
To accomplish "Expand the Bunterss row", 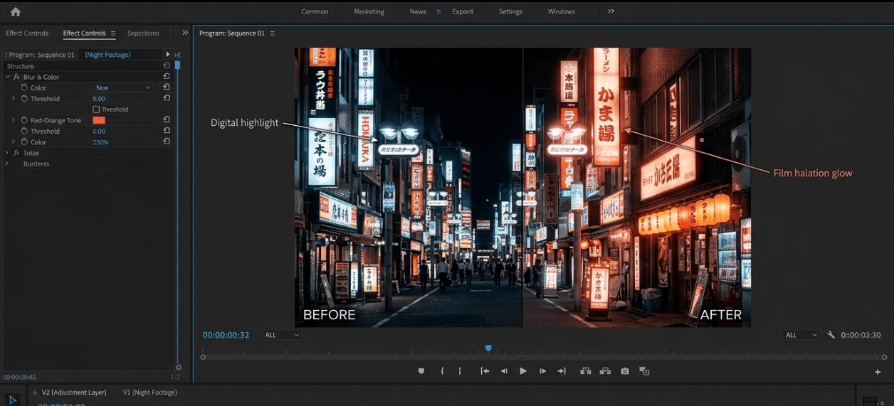I will (7, 164).
